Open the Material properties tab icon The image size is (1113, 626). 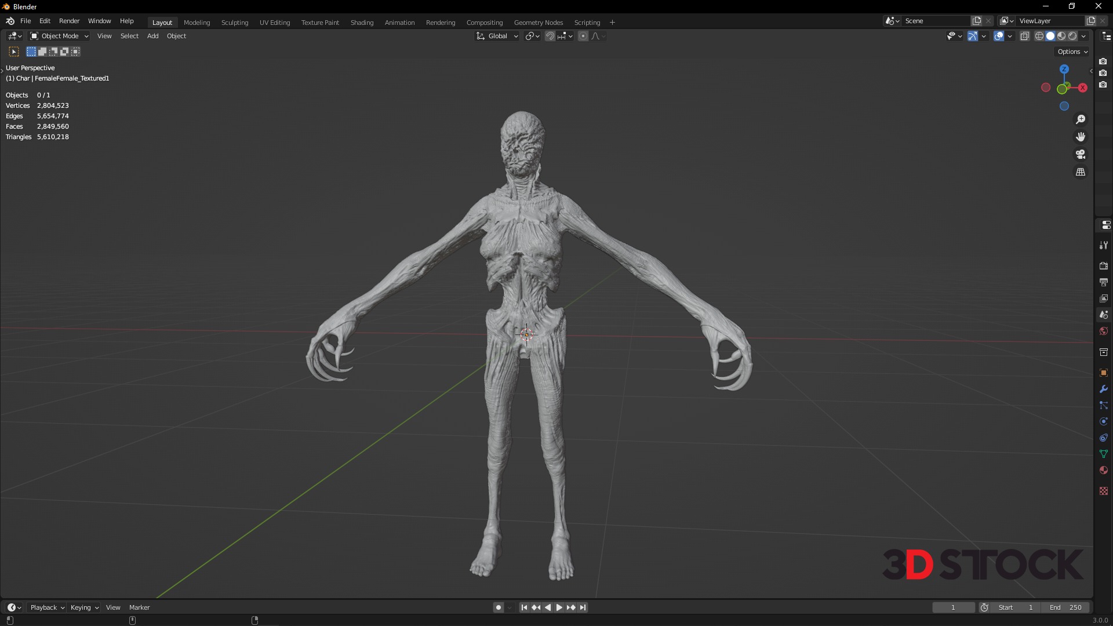pyautogui.click(x=1103, y=470)
